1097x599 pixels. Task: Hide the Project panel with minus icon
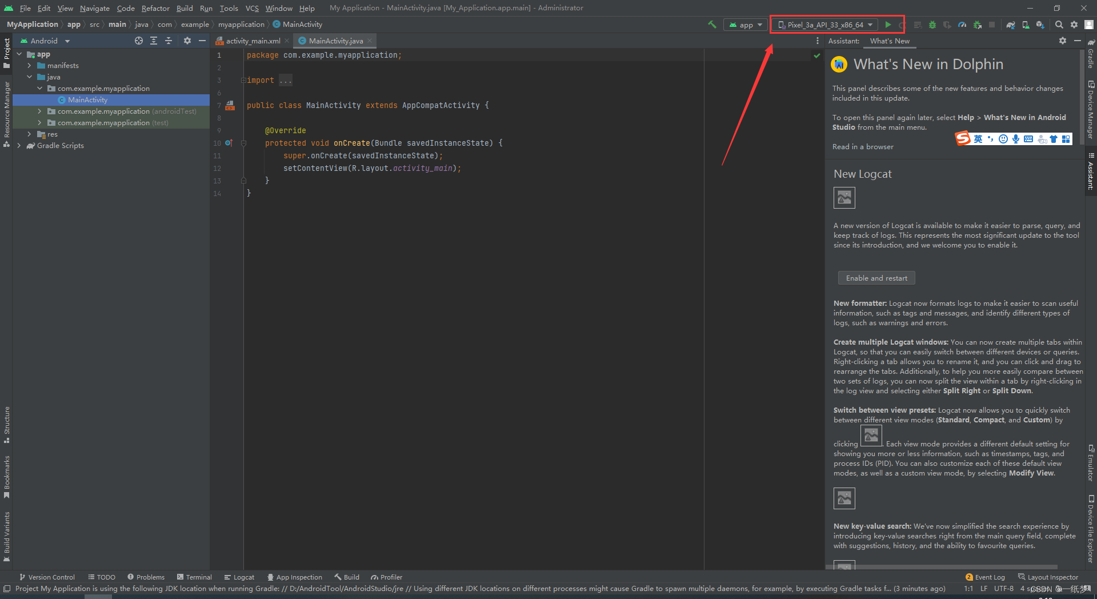[202, 41]
